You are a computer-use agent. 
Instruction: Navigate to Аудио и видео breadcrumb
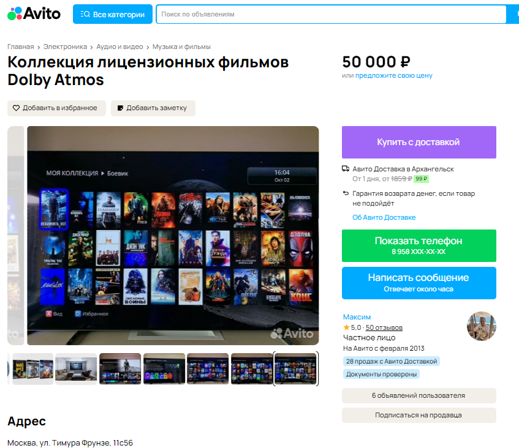tap(119, 47)
